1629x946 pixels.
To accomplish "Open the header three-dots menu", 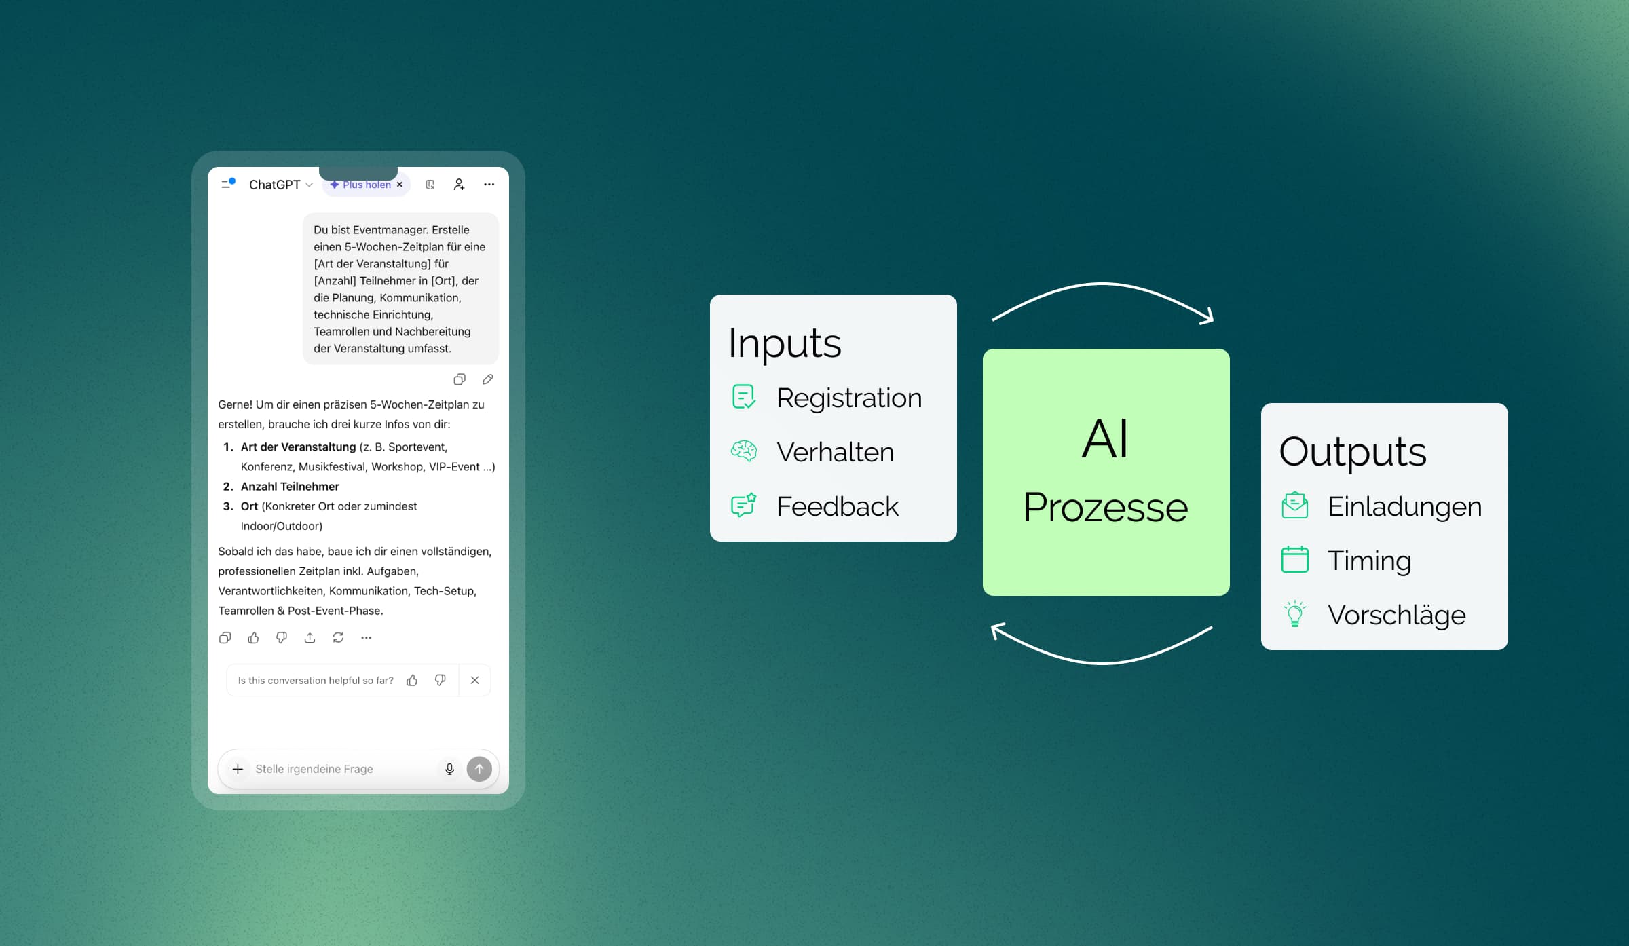I will point(489,185).
